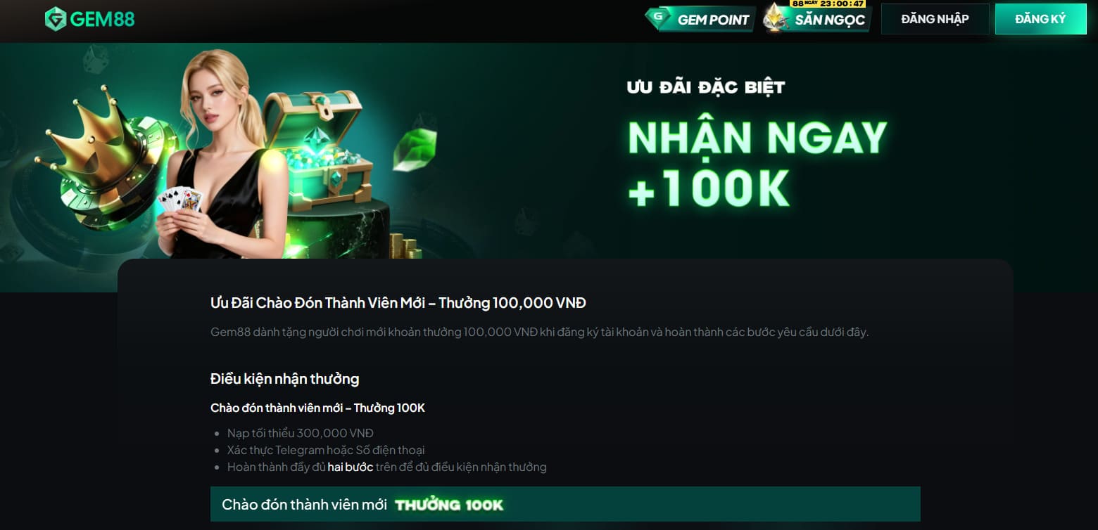Click the GEM88 brand name text
The image size is (1098, 530).
click(x=102, y=20)
